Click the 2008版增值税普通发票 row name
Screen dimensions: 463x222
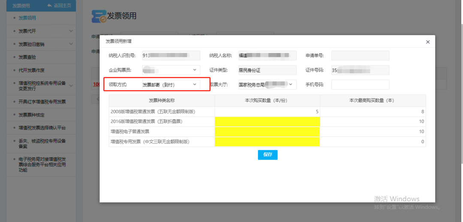point(153,112)
